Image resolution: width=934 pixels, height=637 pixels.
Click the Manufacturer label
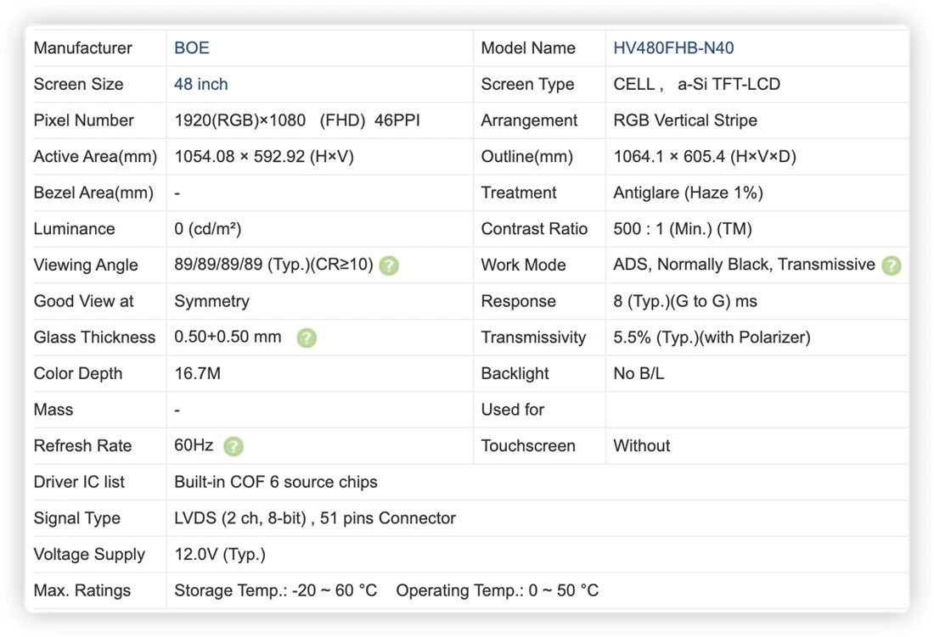click(x=83, y=48)
